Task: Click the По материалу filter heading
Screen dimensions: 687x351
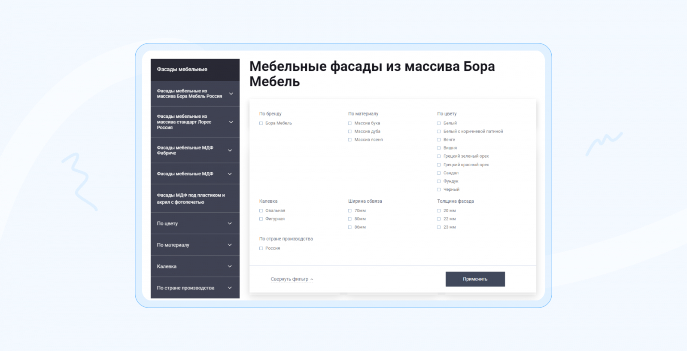Action: click(363, 114)
